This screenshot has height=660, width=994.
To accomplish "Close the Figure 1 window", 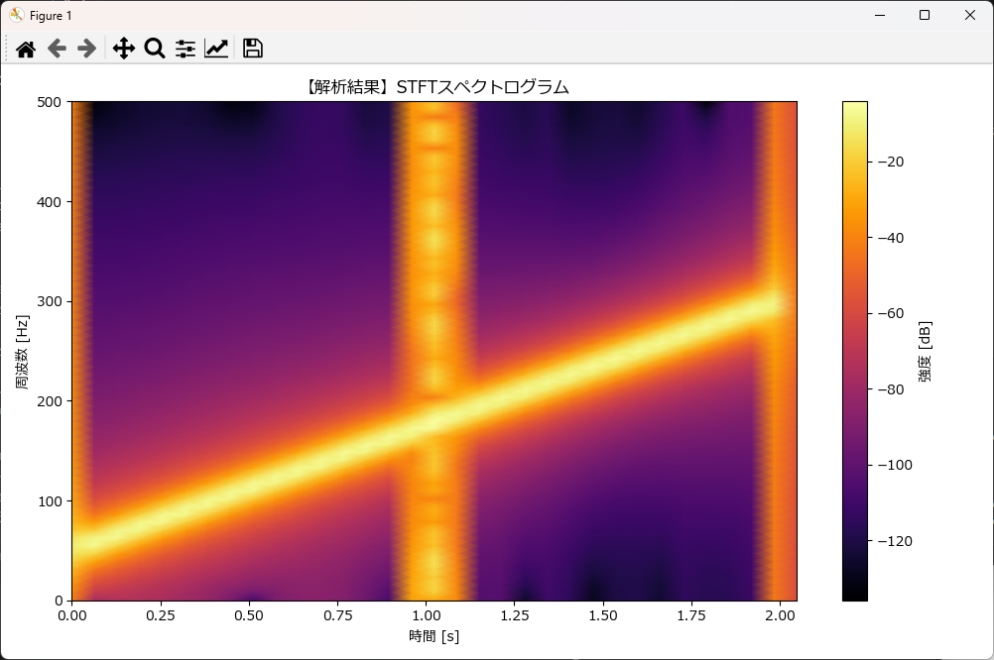I will point(969,15).
